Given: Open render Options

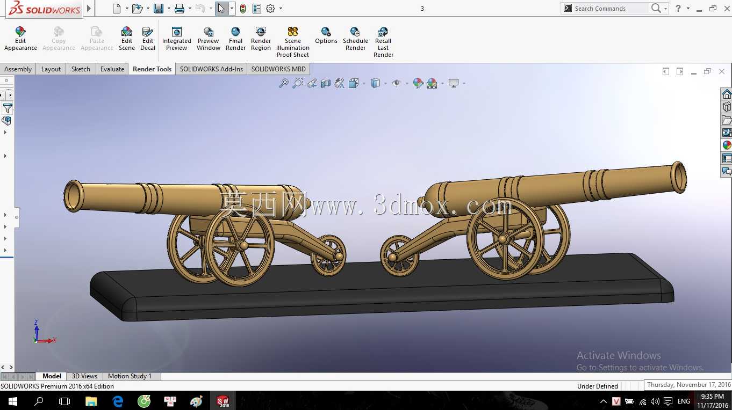Looking at the screenshot, I should point(326,35).
